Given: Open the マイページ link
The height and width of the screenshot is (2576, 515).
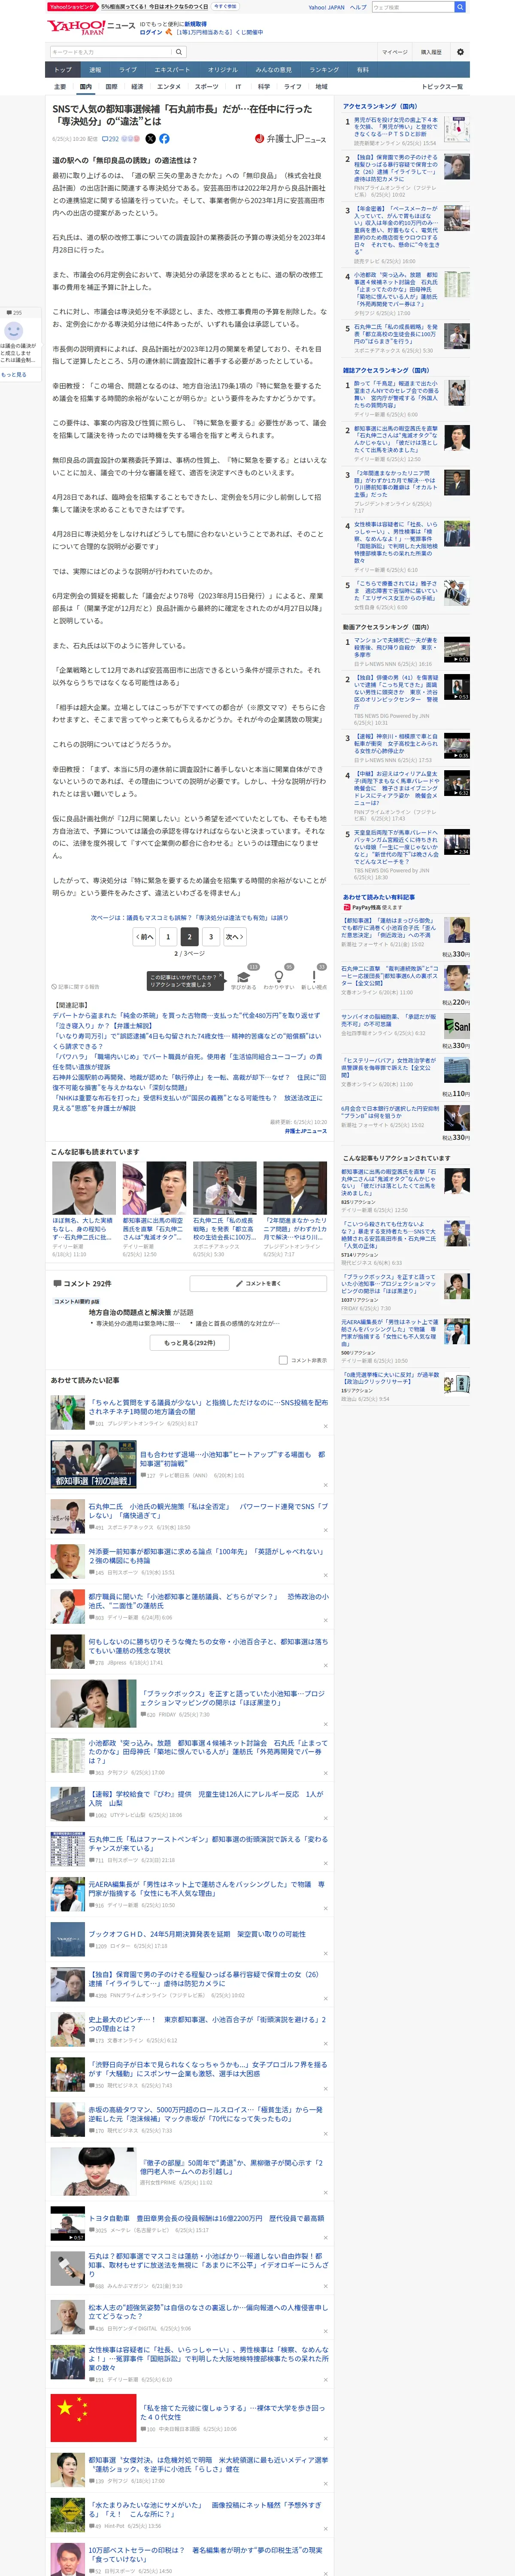Looking at the screenshot, I should 394,52.
